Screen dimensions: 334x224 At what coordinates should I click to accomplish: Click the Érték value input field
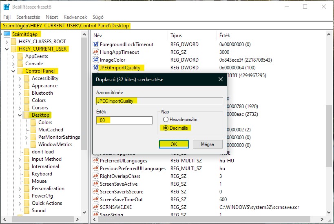click(124, 120)
